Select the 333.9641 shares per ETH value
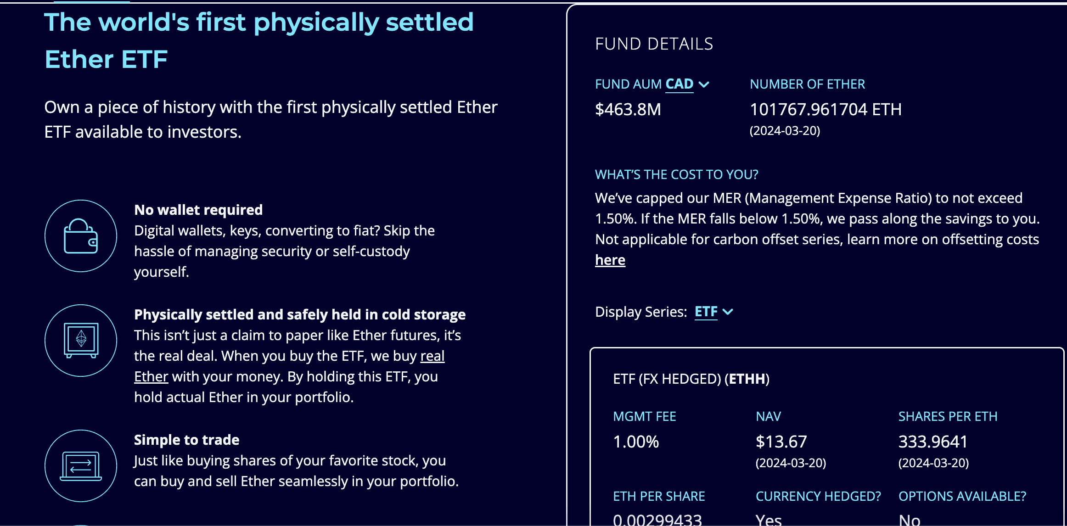The width and height of the screenshot is (1067, 526). tap(932, 442)
